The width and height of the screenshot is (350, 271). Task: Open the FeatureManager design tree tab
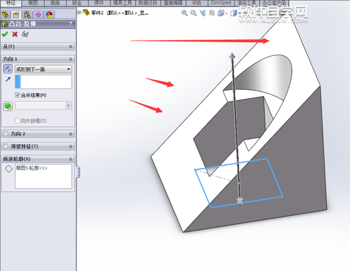coord(5,14)
